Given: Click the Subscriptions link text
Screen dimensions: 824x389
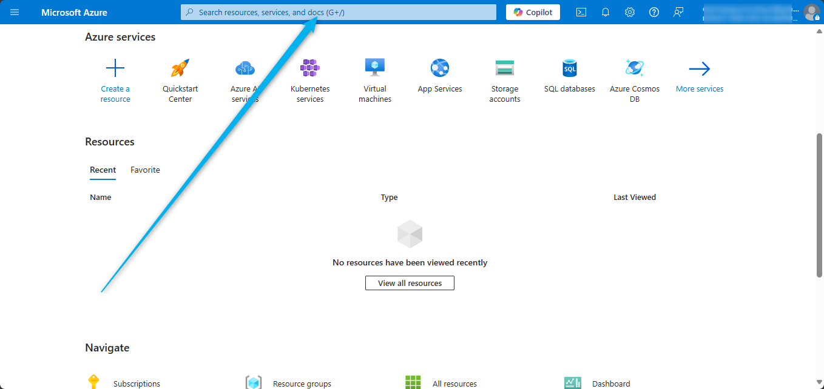Looking at the screenshot, I should (137, 384).
